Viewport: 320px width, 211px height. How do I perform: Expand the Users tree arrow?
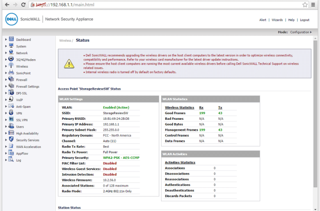[x=6, y=127]
